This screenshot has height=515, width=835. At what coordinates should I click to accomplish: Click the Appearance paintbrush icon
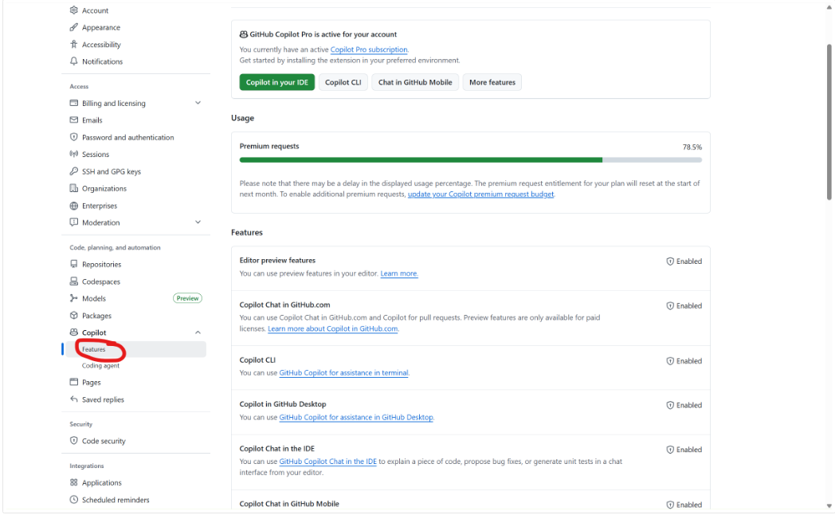pyautogui.click(x=74, y=27)
